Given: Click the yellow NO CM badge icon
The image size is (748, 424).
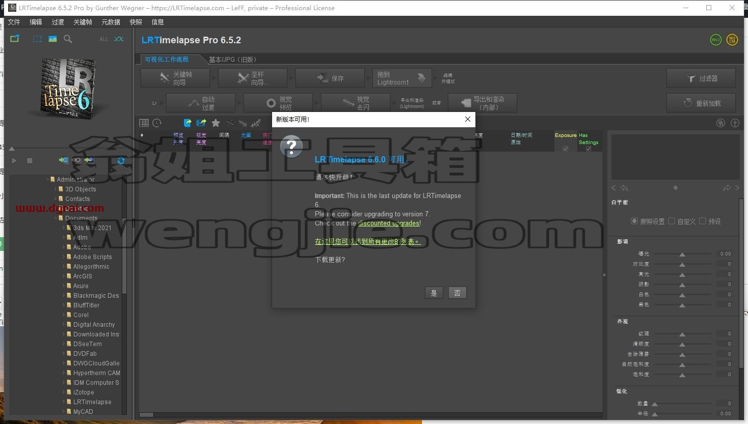Looking at the screenshot, I should pos(732,40).
